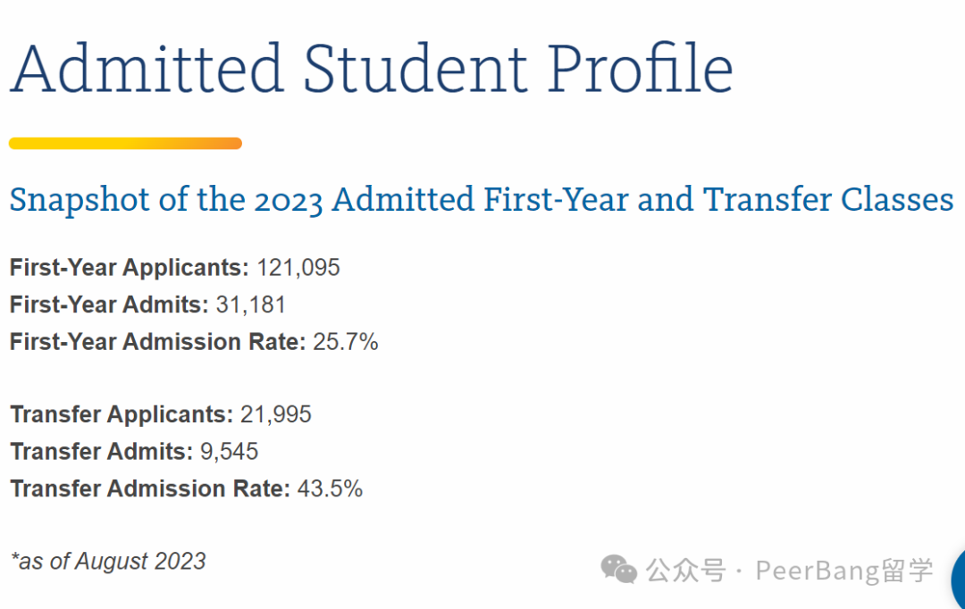The height and width of the screenshot is (609, 965).
Task: Click the 121,095 applicants figure
Action: click(298, 267)
